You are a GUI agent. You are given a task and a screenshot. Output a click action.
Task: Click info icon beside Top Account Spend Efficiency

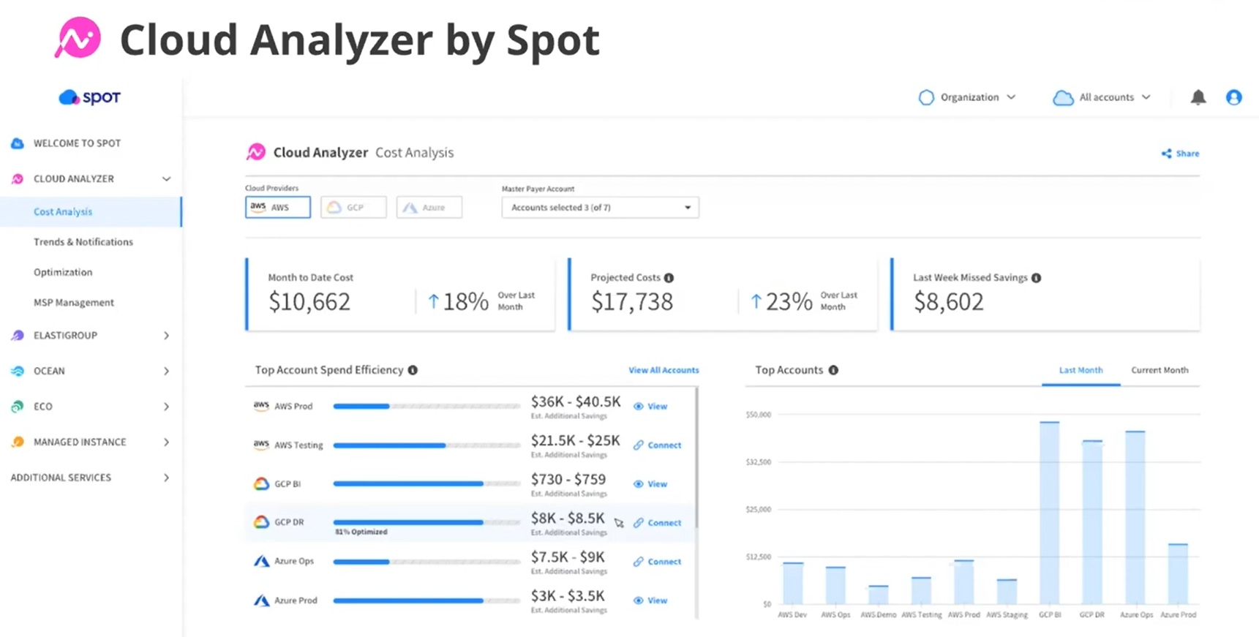[413, 370]
